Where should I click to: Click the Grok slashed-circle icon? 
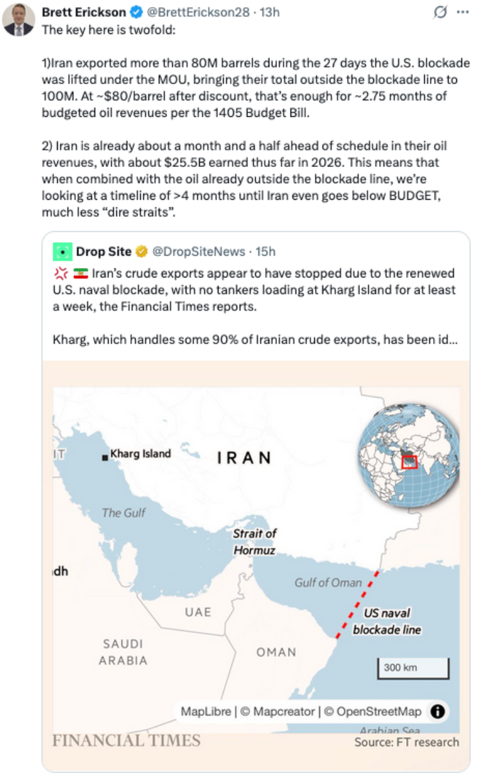click(x=440, y=12)
